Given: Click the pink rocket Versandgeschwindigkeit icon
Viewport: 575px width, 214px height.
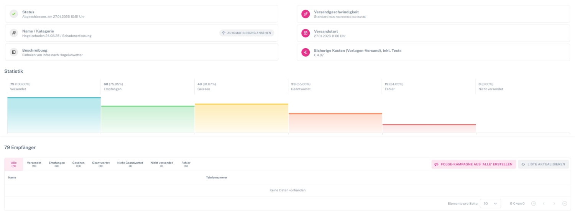Looking at the screenshot, I should (306, 14).
